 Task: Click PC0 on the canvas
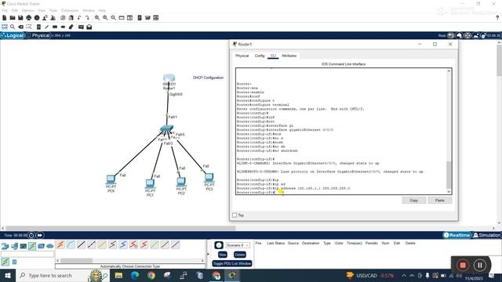pos(111,179)
